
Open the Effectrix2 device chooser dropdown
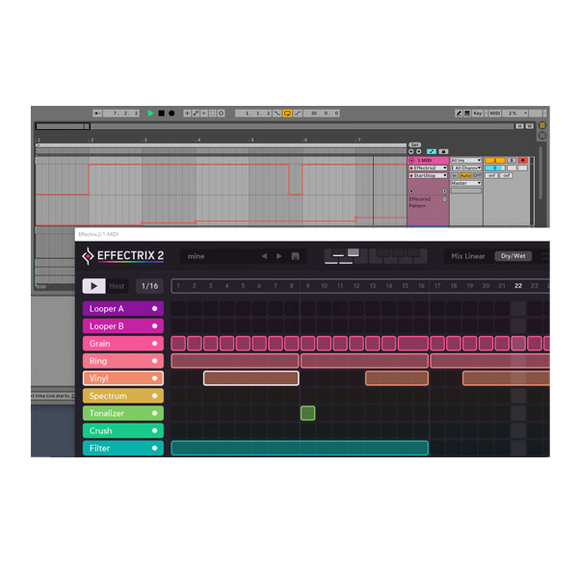(x=428, y=168)
